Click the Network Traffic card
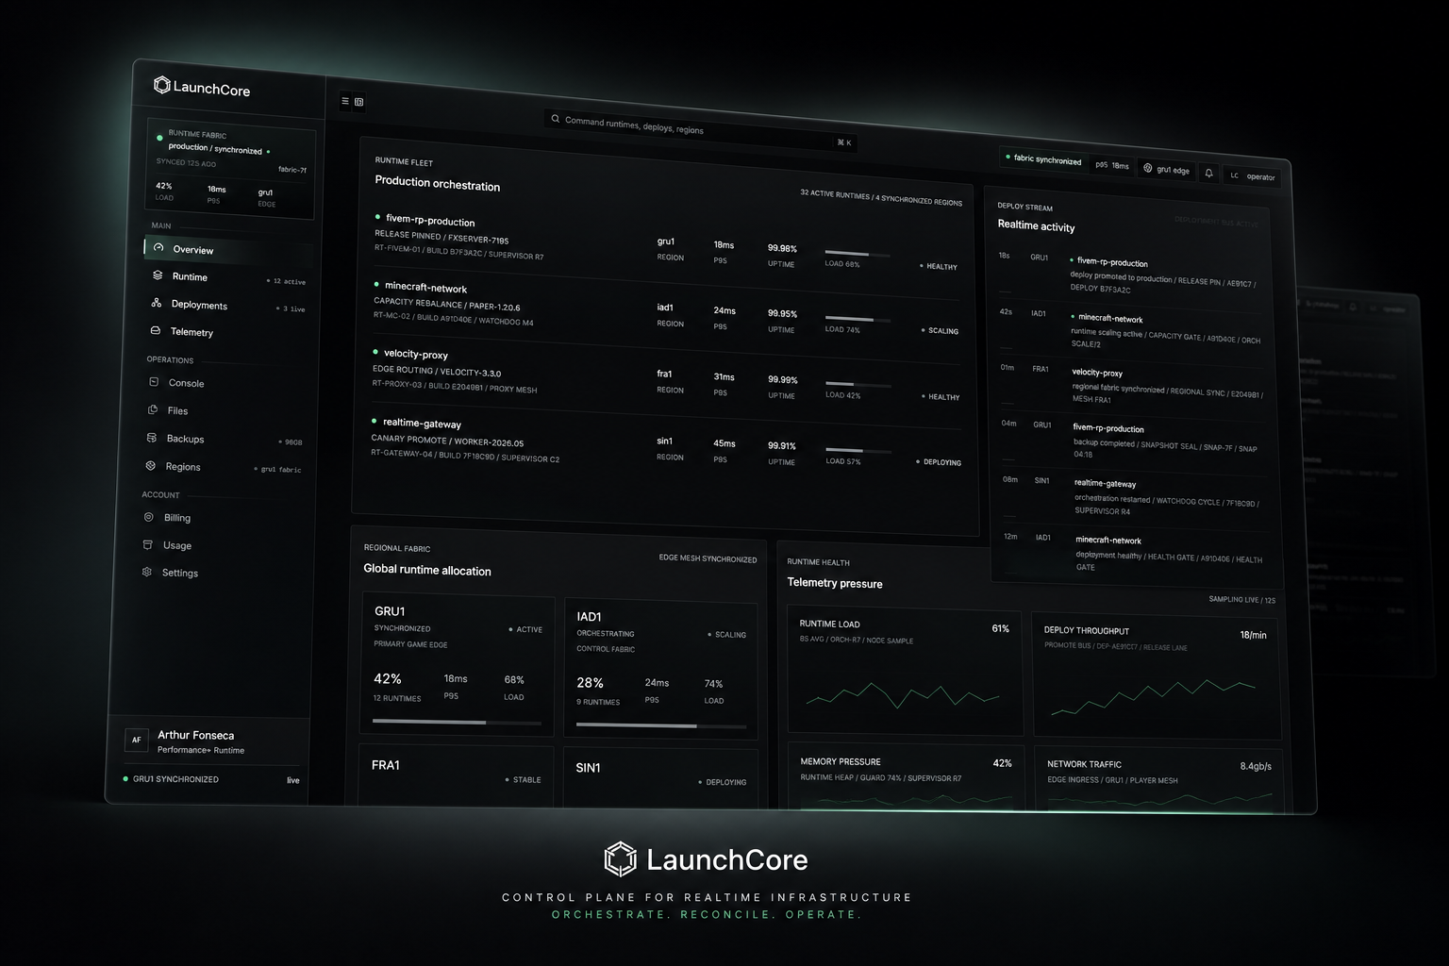 pos(1158,779)
